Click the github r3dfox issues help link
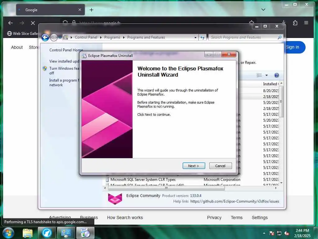 click(235, 201)
